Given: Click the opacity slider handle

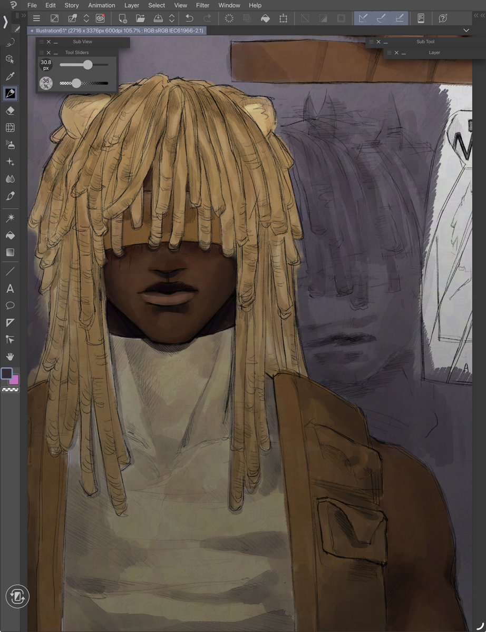Looking at the screenshot, I should click(76, 83).
